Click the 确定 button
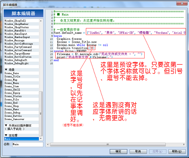The height and width of the screenshot is (158, 189). point(119,151)
